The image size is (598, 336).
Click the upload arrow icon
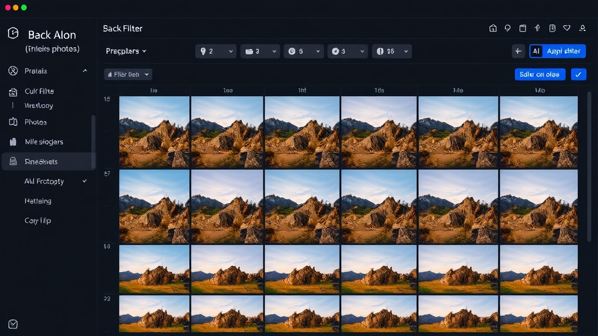(538, 28)
